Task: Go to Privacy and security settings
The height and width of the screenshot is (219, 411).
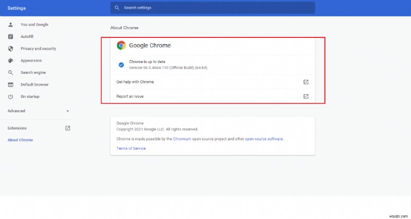Action: [x=38, y=49]
